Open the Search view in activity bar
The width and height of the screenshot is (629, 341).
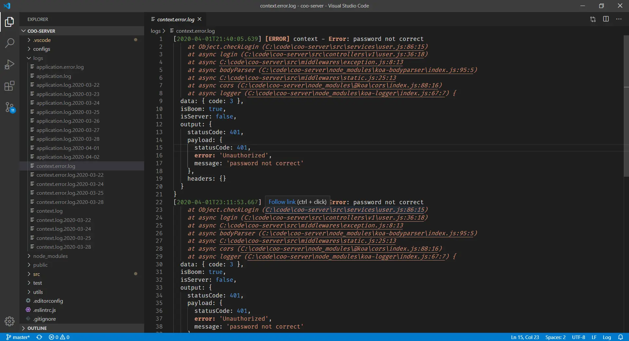click(x=10, y=43)
